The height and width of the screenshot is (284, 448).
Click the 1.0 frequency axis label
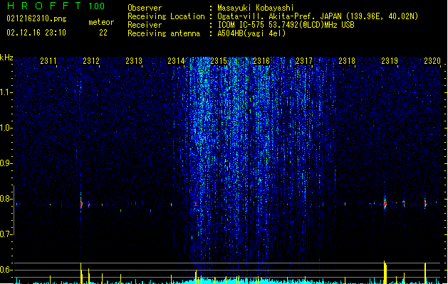coord(6,128)
